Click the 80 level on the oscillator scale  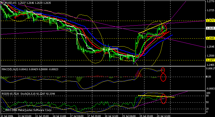click(208, 96)
